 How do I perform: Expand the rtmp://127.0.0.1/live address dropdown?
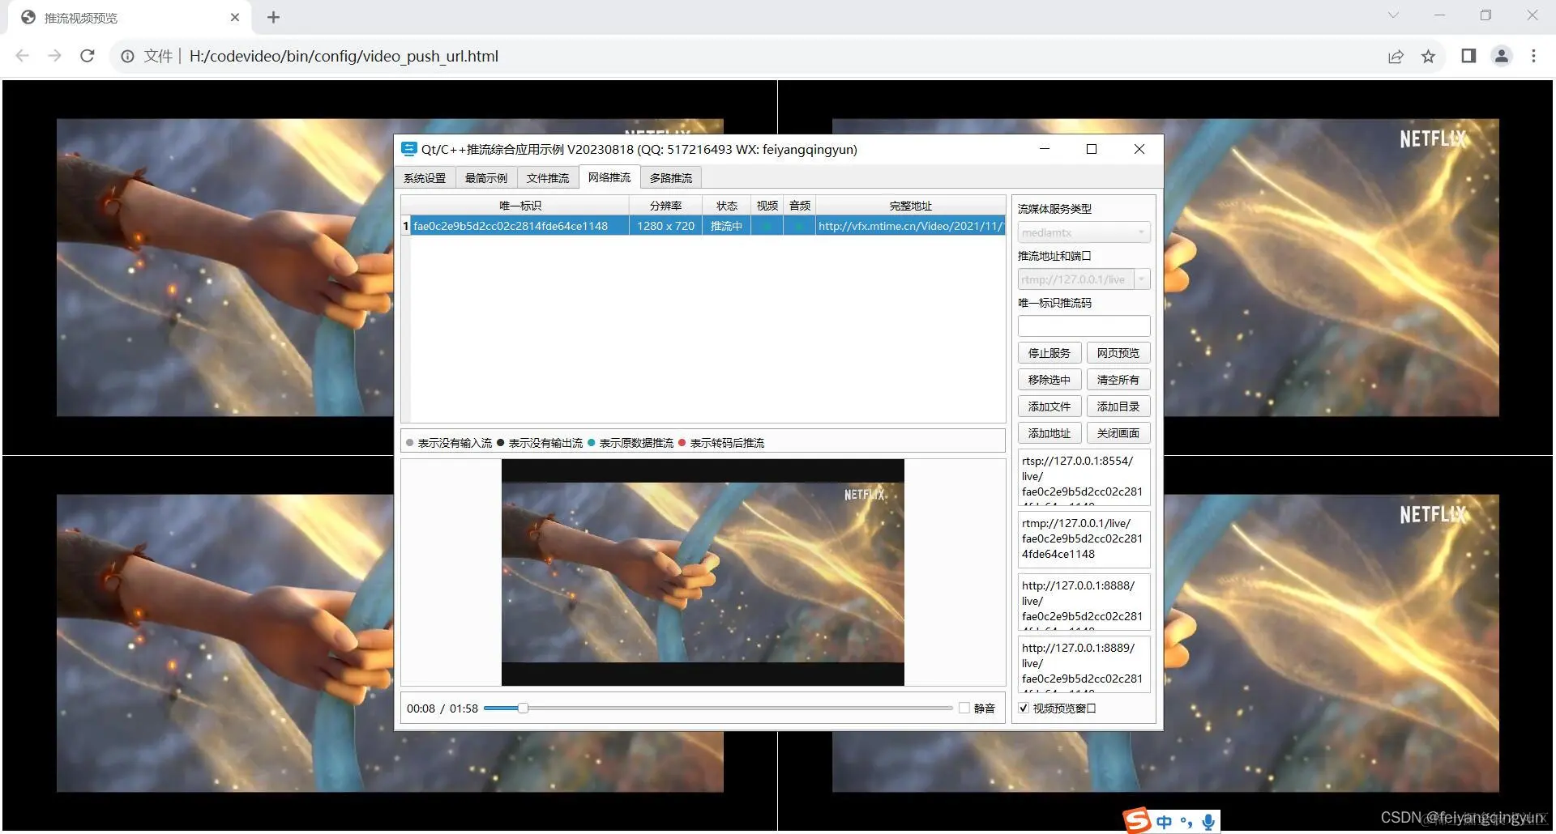[1142, 279]
